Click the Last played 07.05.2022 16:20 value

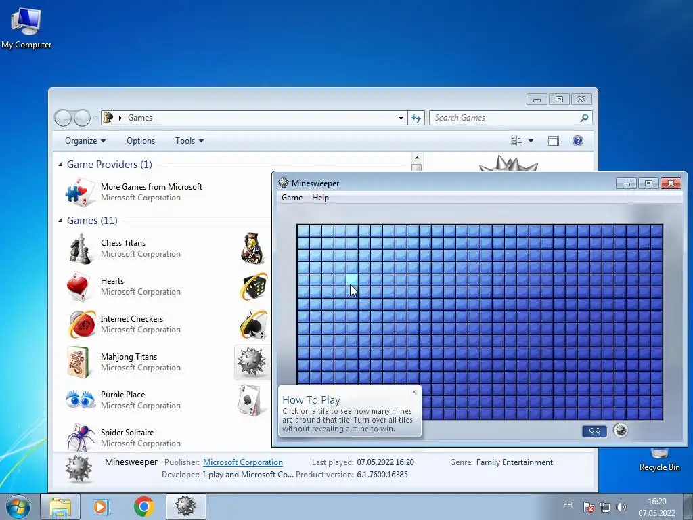[x=385, y=462]
